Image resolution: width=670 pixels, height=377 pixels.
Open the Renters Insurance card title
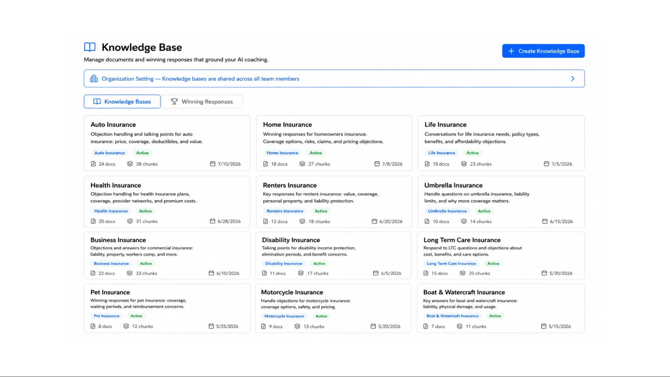[290, 185]
